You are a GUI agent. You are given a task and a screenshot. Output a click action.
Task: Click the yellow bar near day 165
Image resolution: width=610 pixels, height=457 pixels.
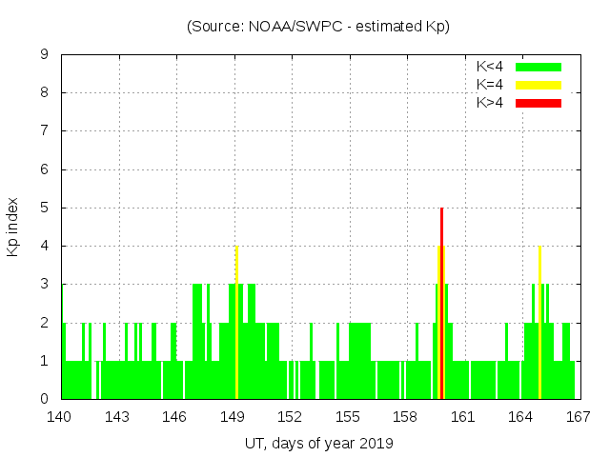539,324
